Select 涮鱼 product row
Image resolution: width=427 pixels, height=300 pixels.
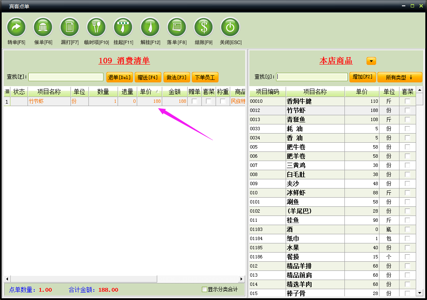coord(332,202)
